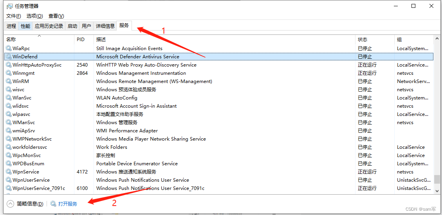442x215 pixels.
Task: Open services via the 打开服务 link
Action: coord(68,204)
